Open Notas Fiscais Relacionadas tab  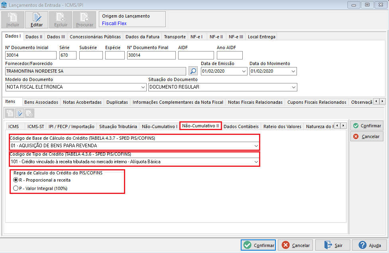255,102
